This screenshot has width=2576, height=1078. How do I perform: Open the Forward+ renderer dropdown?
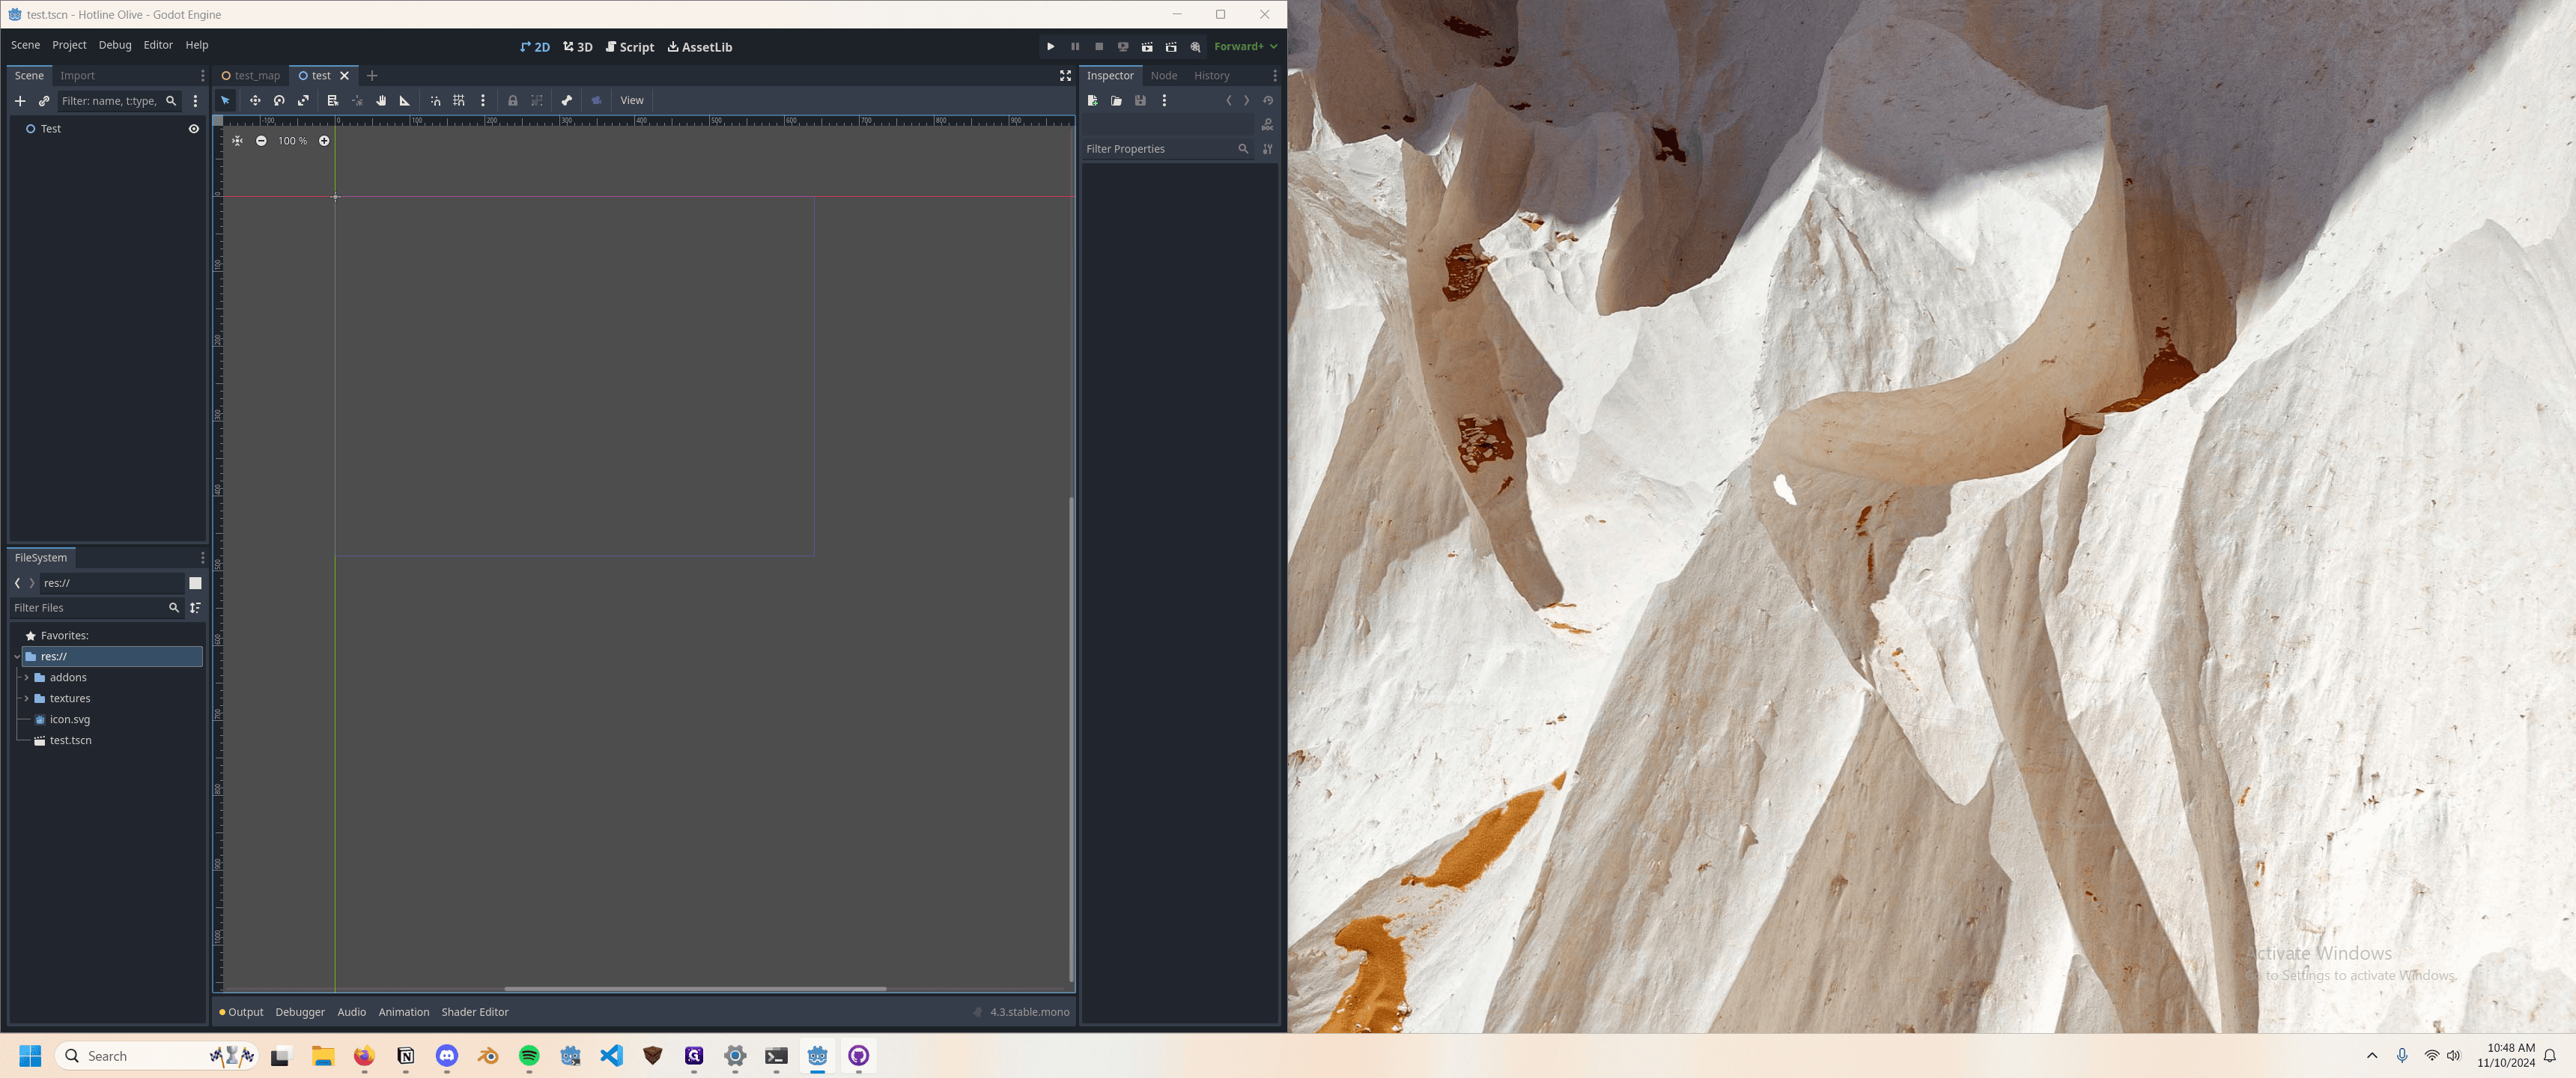(1245, 47)
